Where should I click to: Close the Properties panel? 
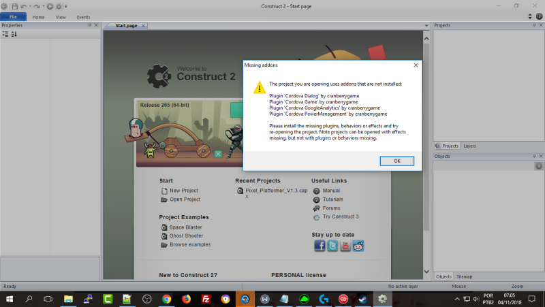pyautogui.click(x=96, y=25)
